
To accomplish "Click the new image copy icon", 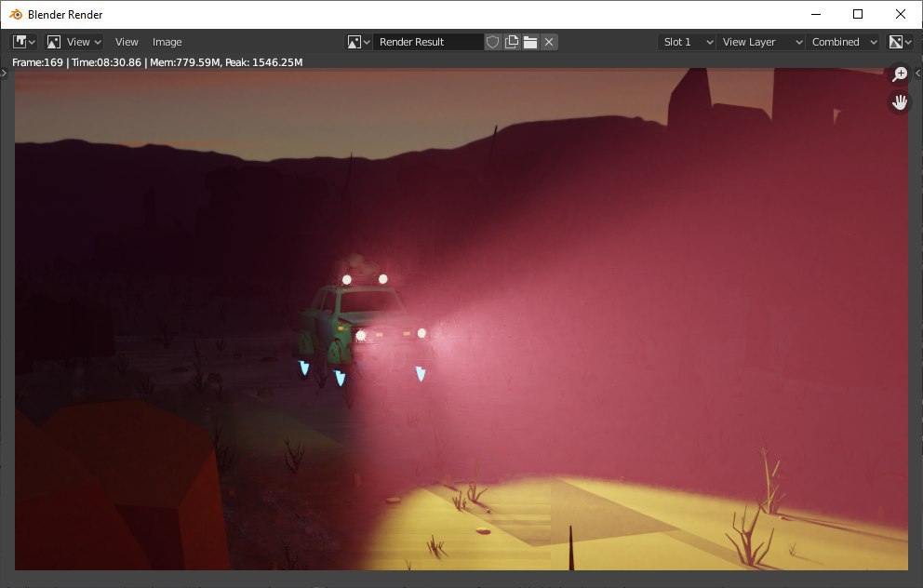I will [x=512, y=42].
